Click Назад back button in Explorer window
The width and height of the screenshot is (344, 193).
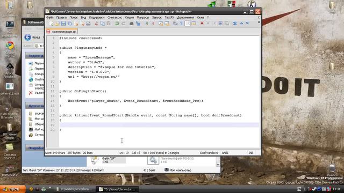[32, 37]
